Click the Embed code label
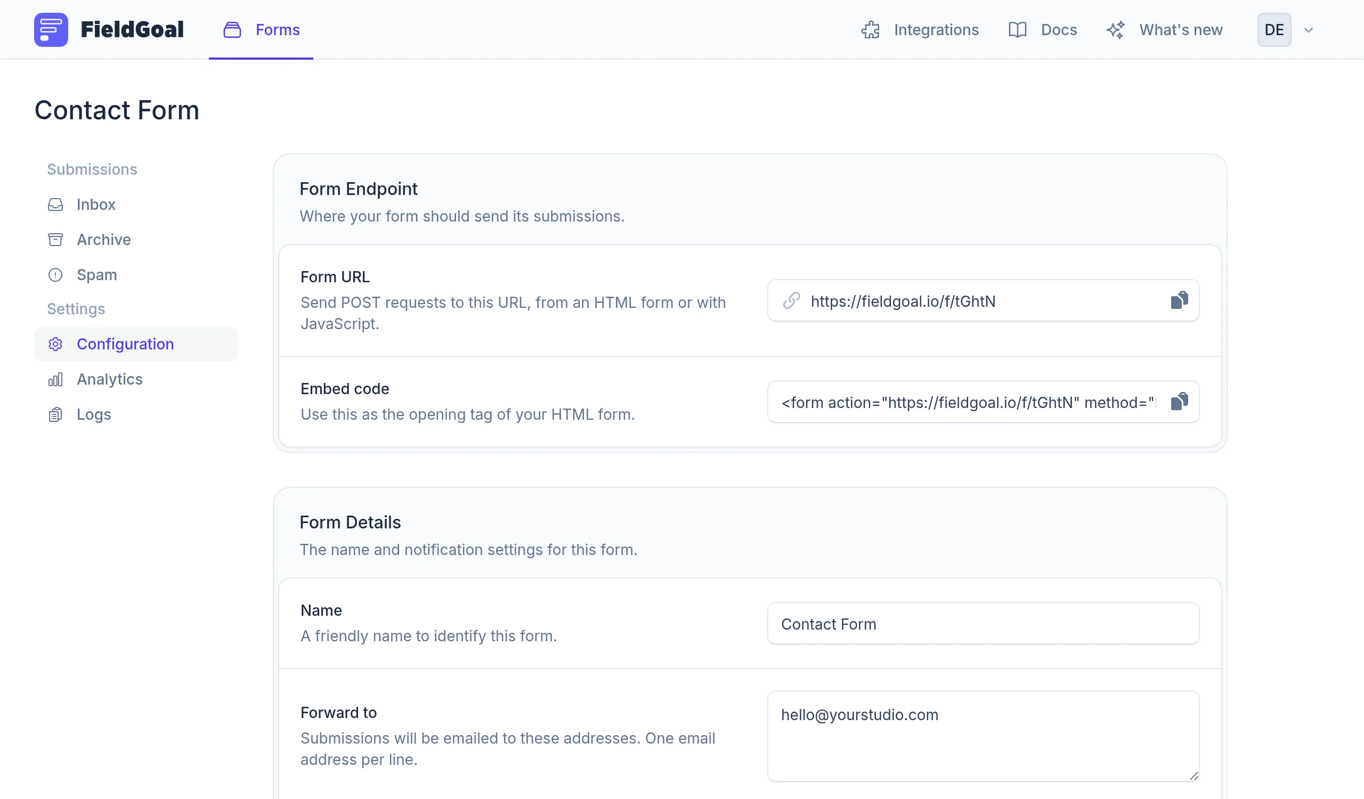The image size is (1364, 799). 345,389
